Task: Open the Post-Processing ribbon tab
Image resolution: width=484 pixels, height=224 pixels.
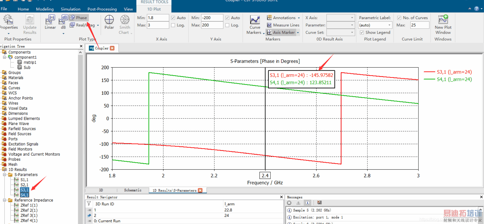Action: [102, 9]
